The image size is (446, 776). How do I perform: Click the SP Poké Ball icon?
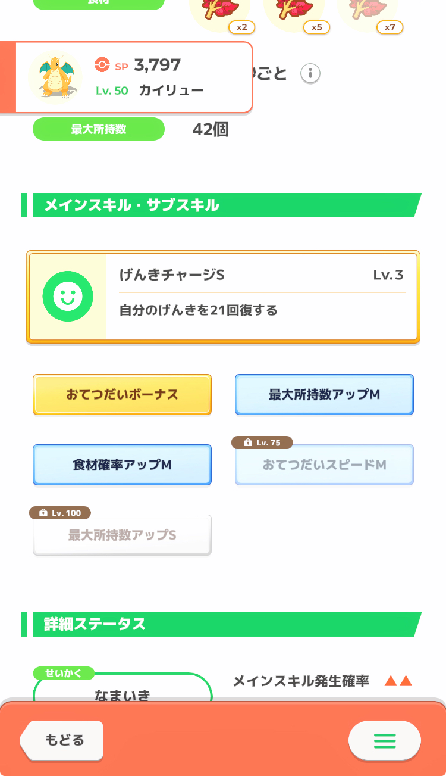click(102, 66)
